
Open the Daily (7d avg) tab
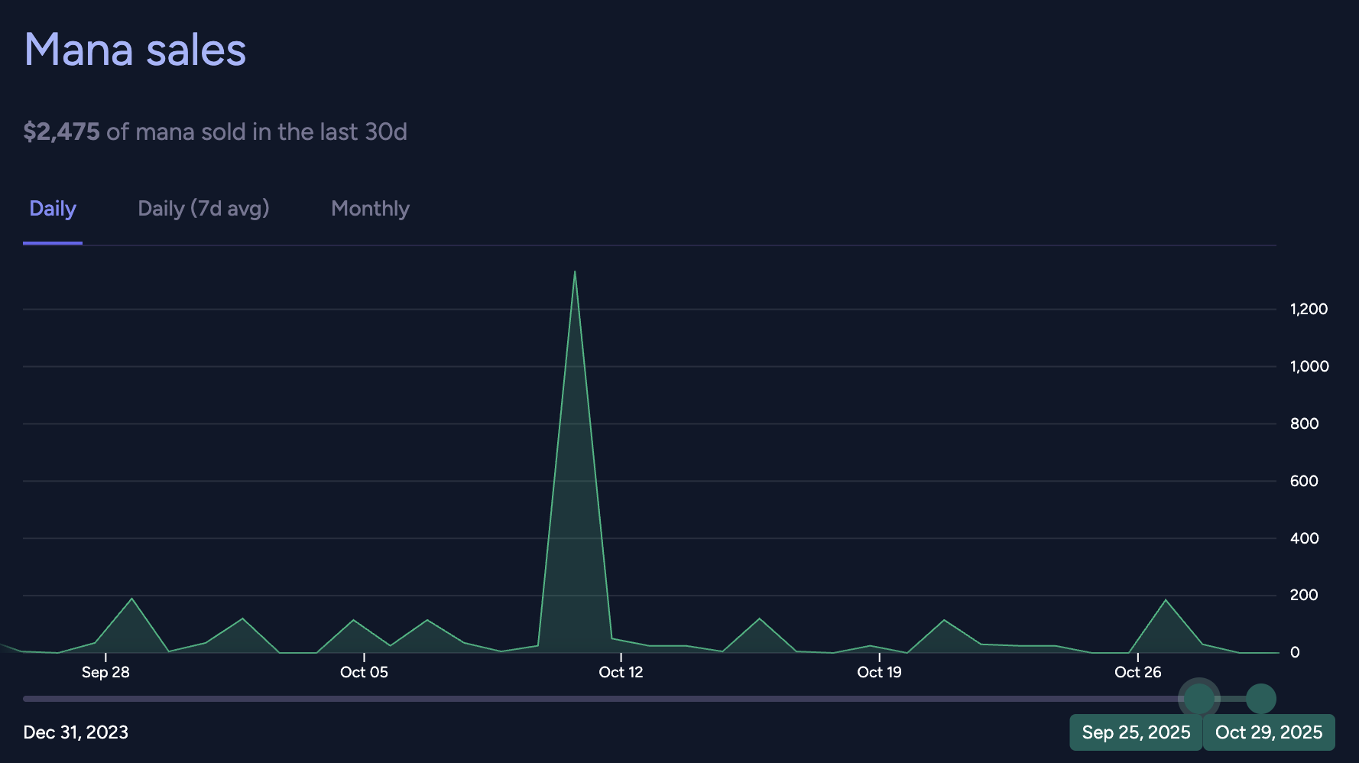203,209
